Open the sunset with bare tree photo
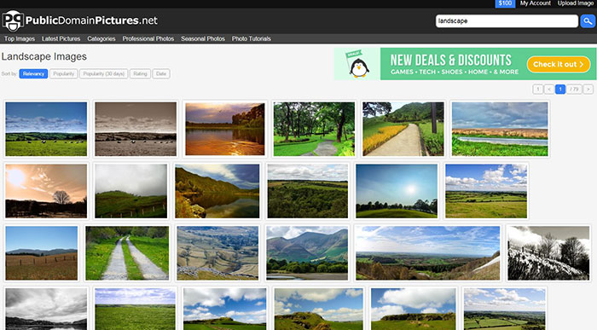 (46, 191)
